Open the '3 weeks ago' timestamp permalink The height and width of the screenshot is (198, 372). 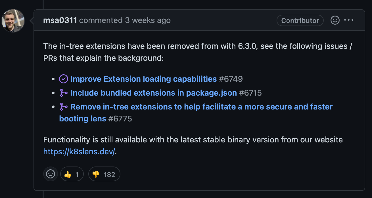pos(148,20)
